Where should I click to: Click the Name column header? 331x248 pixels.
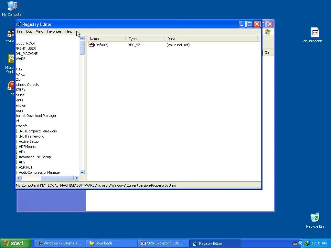pyautogui.click(x=106, y=39)
